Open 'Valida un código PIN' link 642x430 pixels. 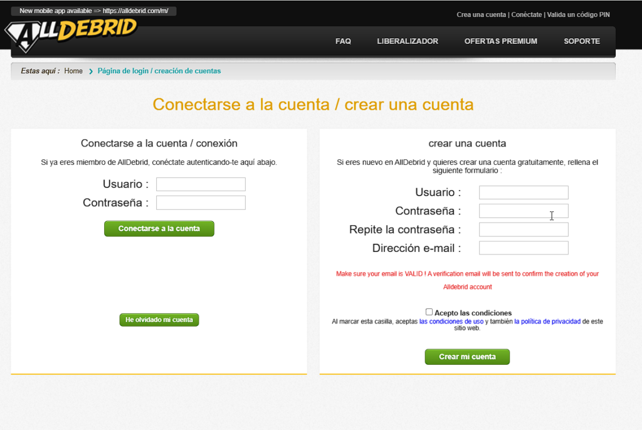[578, 15]
